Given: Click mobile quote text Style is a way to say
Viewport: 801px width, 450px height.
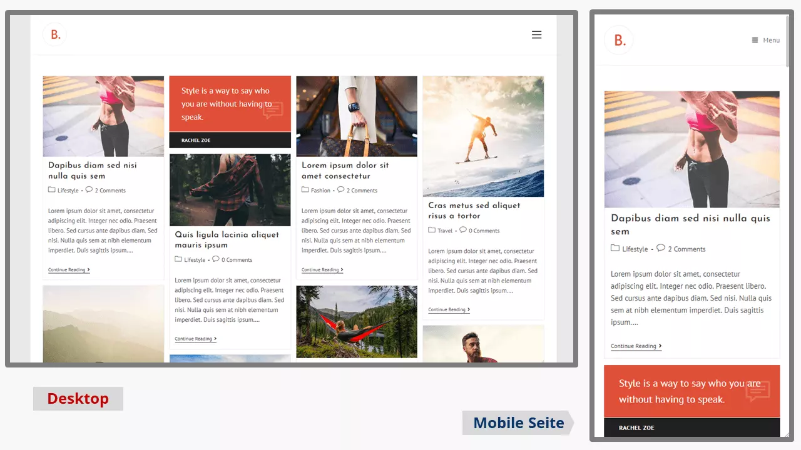Looking at the screenshot, I should tap(690, 391).
